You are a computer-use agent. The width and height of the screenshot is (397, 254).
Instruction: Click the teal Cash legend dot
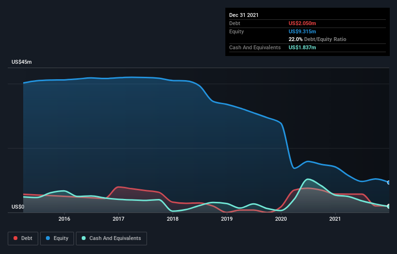coord(84,238)
